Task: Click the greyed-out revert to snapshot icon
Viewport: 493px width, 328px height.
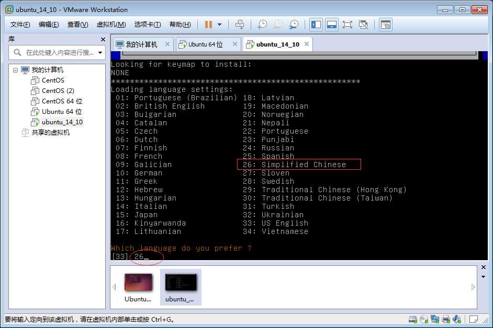Action: (x=278, y=25)
